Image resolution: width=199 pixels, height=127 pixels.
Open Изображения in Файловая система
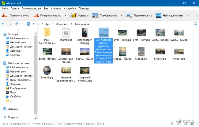click(x=16, y=88)
